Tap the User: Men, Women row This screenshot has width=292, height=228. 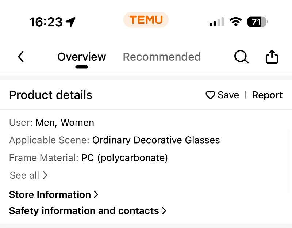click(x=51, y=122)
